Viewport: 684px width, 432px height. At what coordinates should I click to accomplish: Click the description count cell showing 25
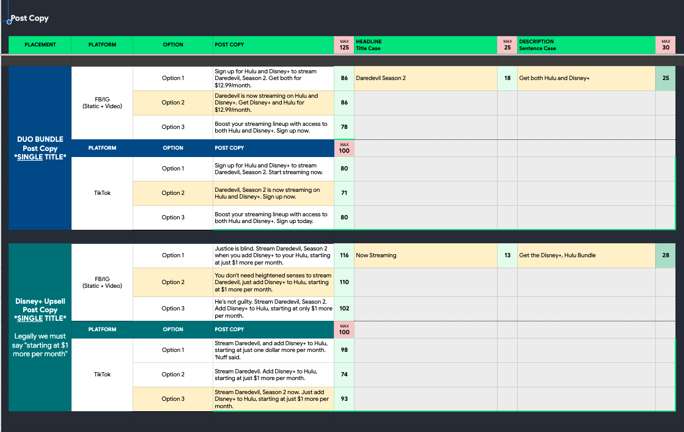pos(665,78)
